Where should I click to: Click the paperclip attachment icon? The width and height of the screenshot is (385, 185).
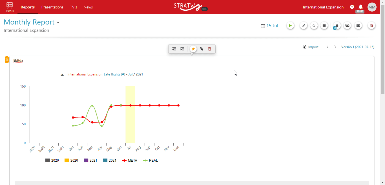(x=202, y=49)
